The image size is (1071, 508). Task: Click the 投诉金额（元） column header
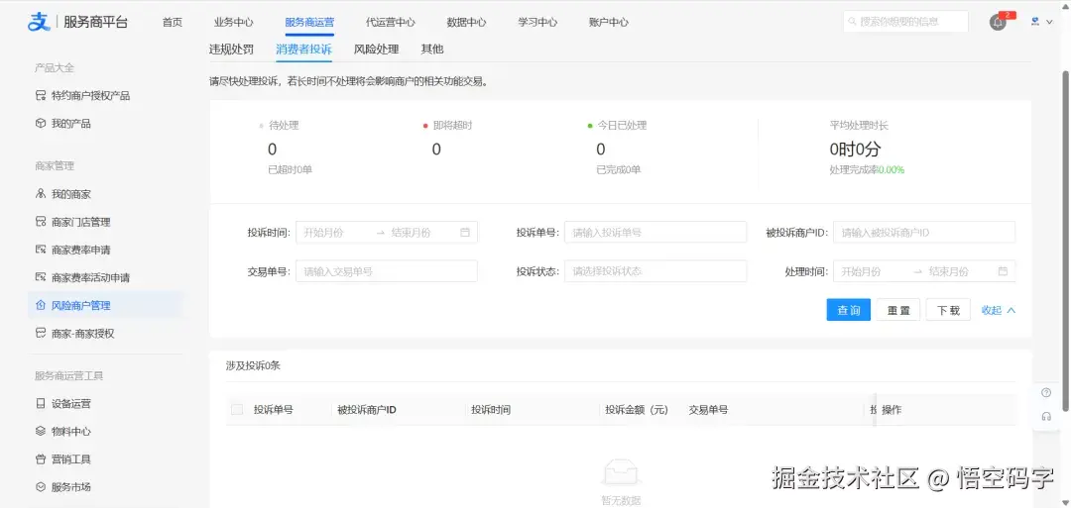637,410
